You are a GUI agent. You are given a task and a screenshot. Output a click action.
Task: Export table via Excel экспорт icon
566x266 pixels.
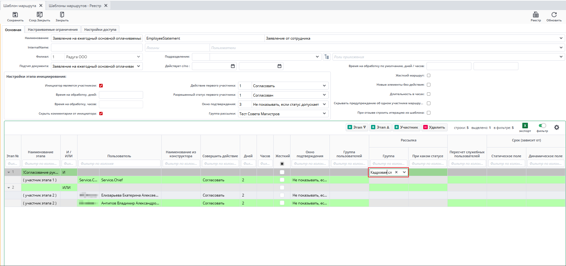pyautogui.click(x=525, y=126)
